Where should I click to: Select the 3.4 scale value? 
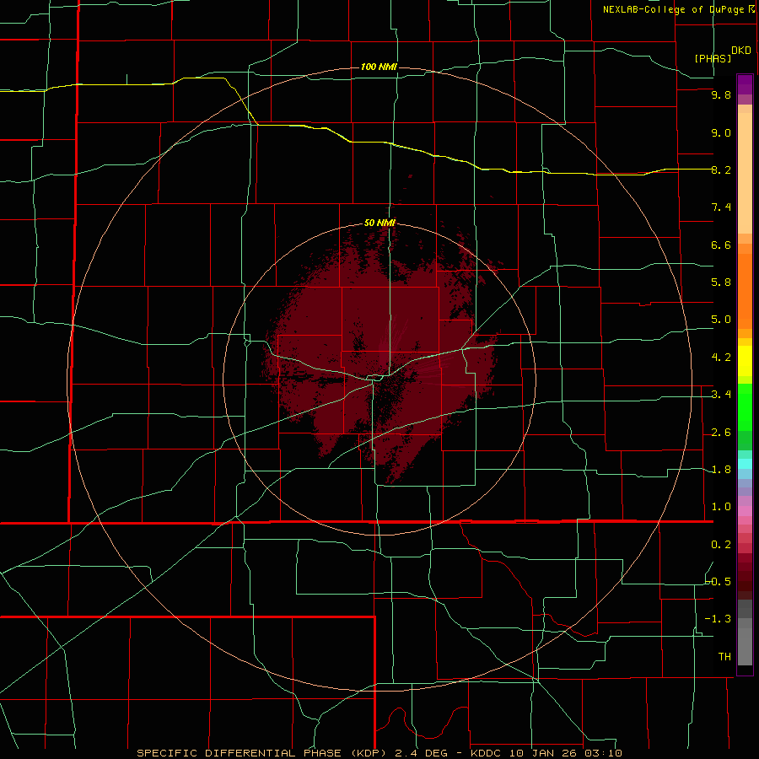point(721,395)
